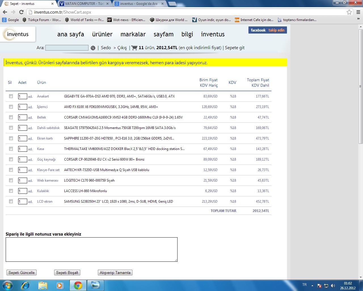Click Alışverişi Tamamla button
The width and height of the screenshot is (363, 291).
[115, 273]
